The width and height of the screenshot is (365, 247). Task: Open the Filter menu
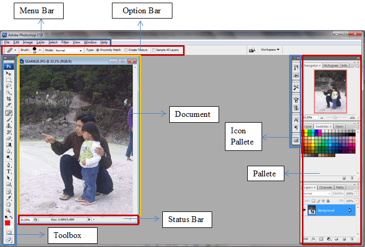pyautogui.click(x=65, y=42)
